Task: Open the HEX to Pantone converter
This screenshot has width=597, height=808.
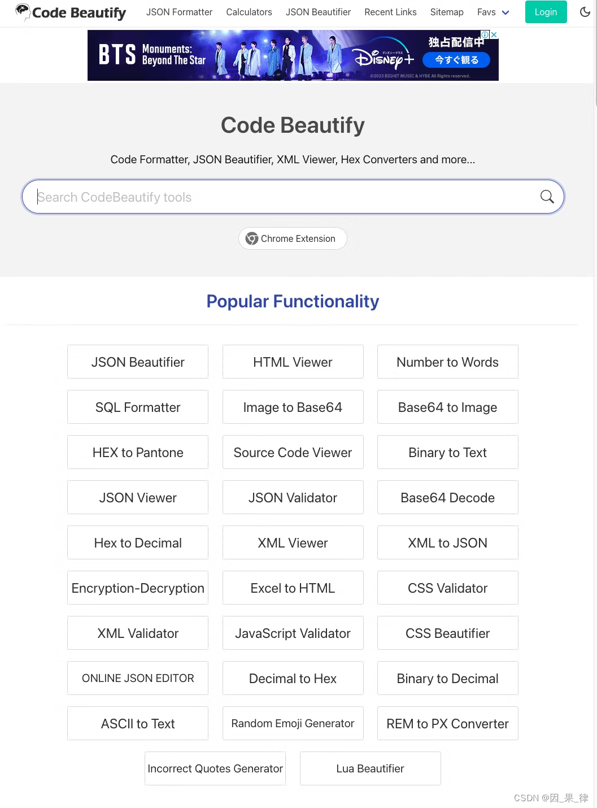Action: coord(137,452)
